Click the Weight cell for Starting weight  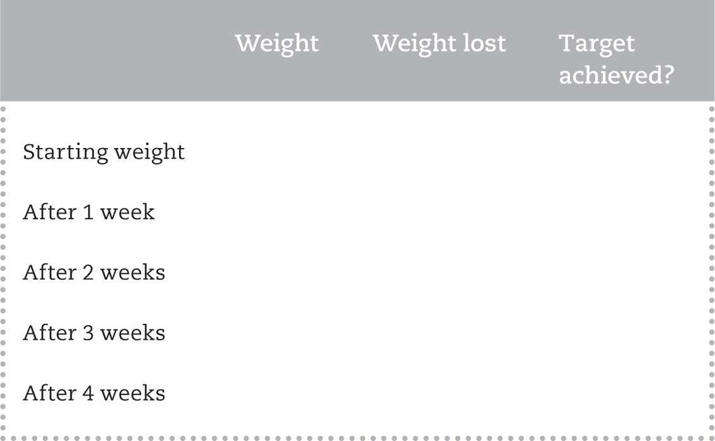[277, 152]
